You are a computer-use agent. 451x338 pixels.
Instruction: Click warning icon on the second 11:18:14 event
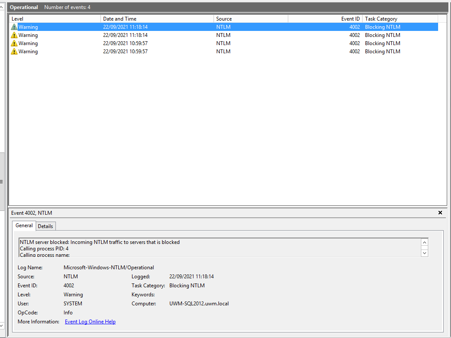coord(14,35)
